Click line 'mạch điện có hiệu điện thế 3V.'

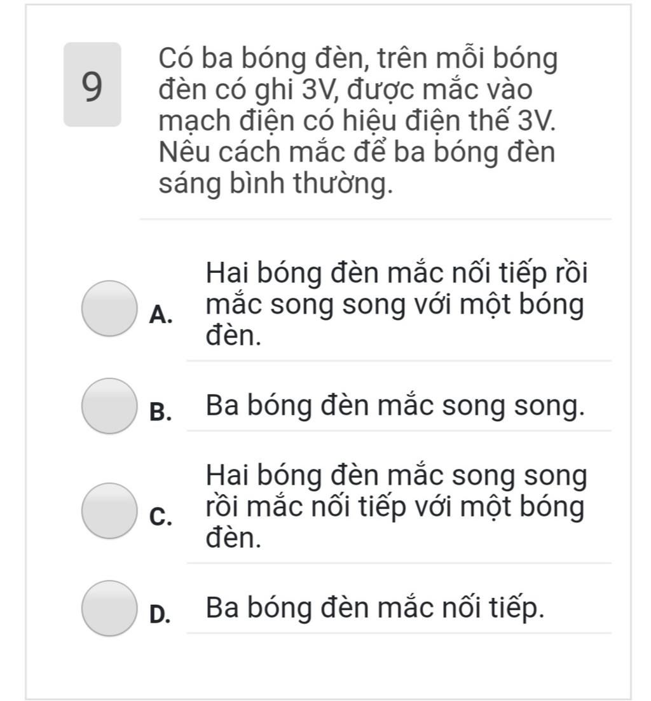[357, 121]
